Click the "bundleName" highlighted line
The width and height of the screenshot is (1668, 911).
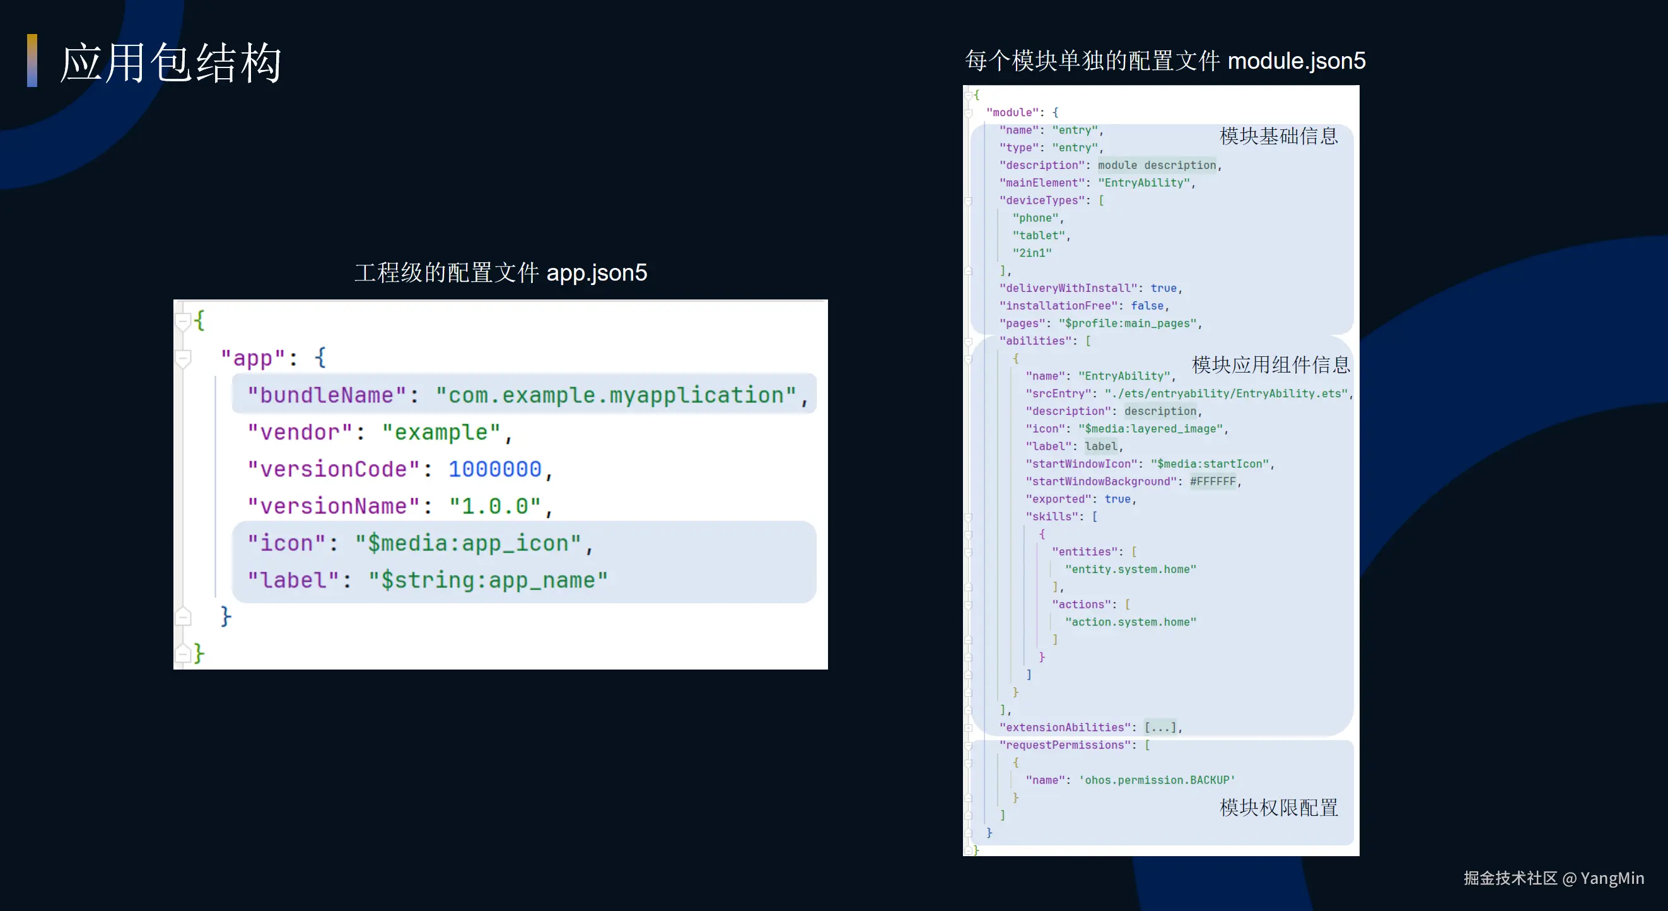(523, 395)
